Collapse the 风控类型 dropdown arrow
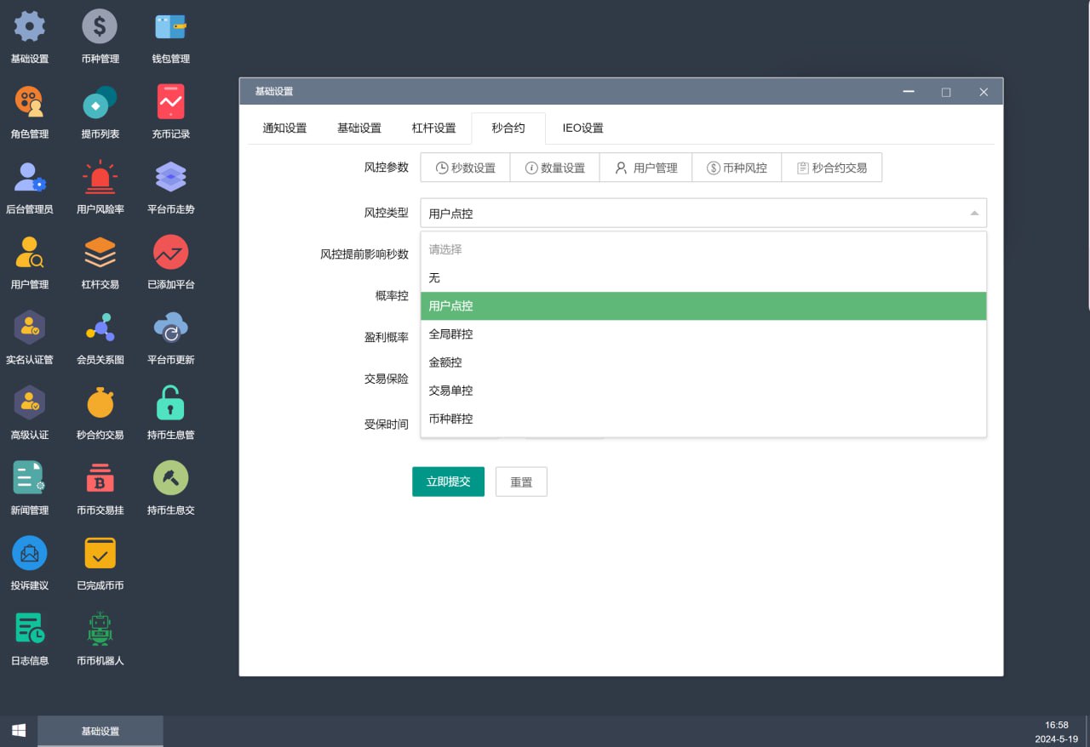Viewport: 1090px width, 747px height. pyautogui.click(x=974, y=213)
